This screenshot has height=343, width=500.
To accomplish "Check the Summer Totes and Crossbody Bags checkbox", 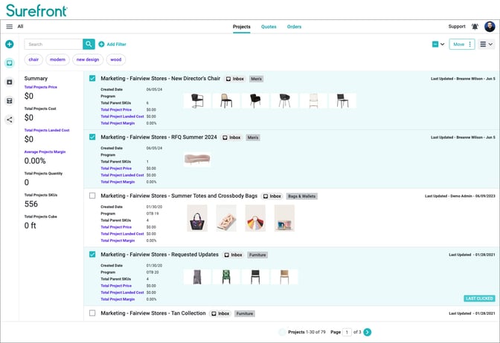I will tap(92, 196).
